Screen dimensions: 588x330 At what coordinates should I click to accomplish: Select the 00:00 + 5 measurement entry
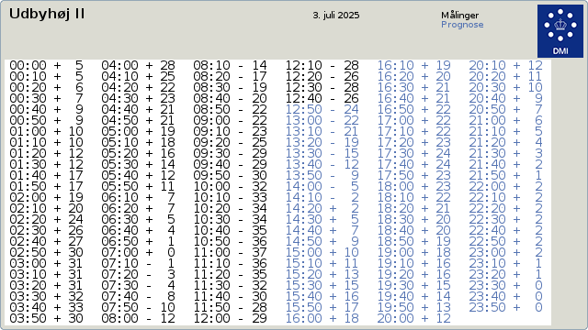coord(46,65)
